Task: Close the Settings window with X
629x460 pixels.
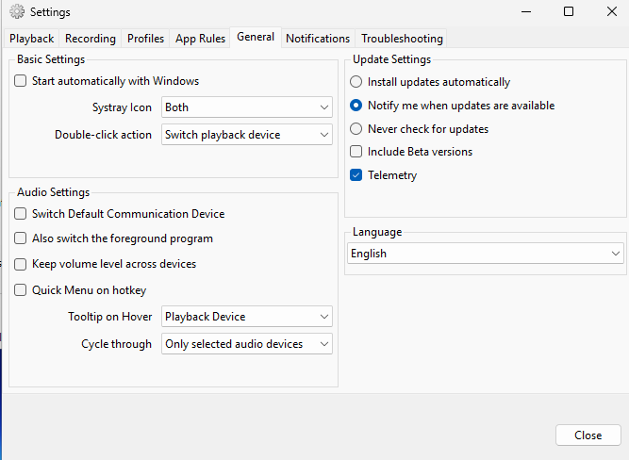Action: pos(612,11)
